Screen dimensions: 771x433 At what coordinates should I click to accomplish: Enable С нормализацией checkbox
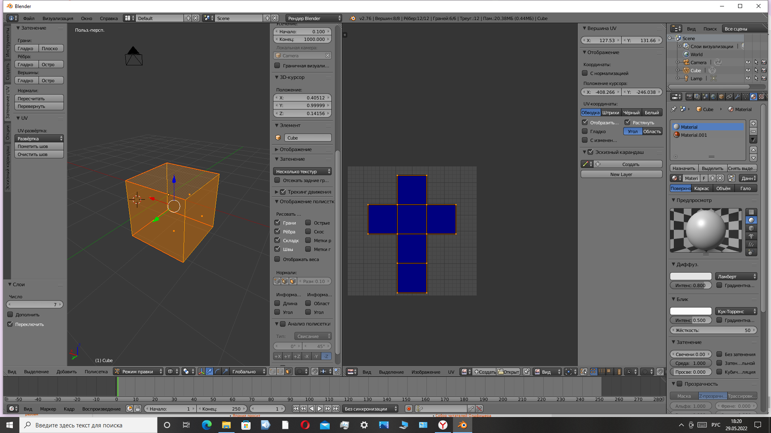tap(585, 73)
